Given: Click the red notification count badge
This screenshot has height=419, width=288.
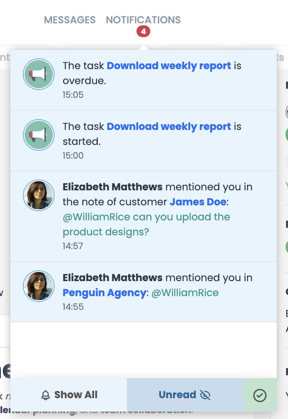Looking at the screenshot, I should [143, 31].
